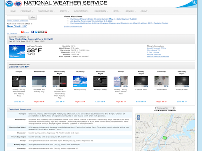The width and height of the screenshot is (202, 151).
Task: Click the Saturday Night Chance Rain icon
Action: tap(182, 81)
